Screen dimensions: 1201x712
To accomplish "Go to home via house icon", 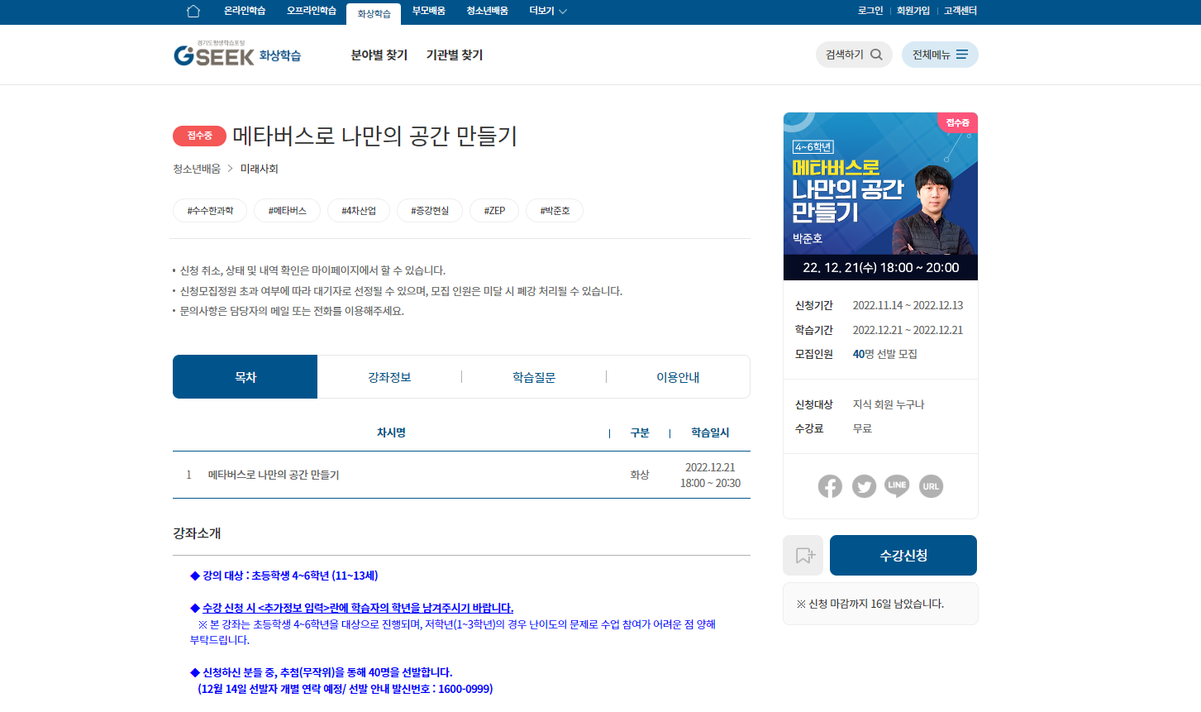I will (x=193, y=11).
